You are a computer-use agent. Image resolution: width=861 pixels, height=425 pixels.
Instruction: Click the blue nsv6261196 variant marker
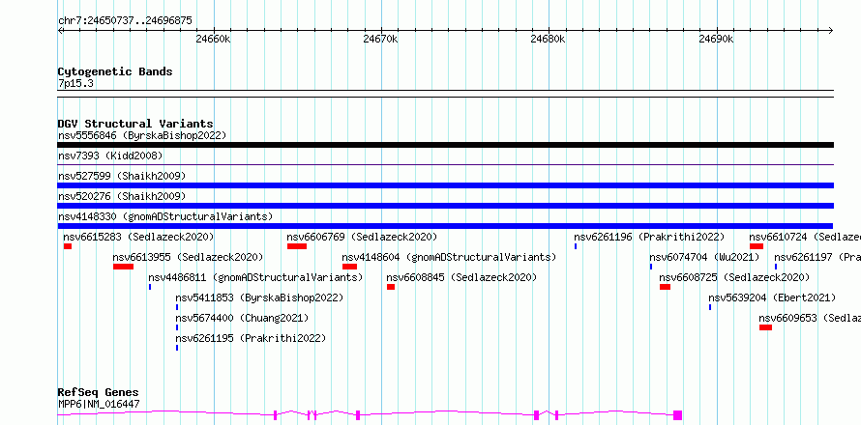(x=576, y=246)
